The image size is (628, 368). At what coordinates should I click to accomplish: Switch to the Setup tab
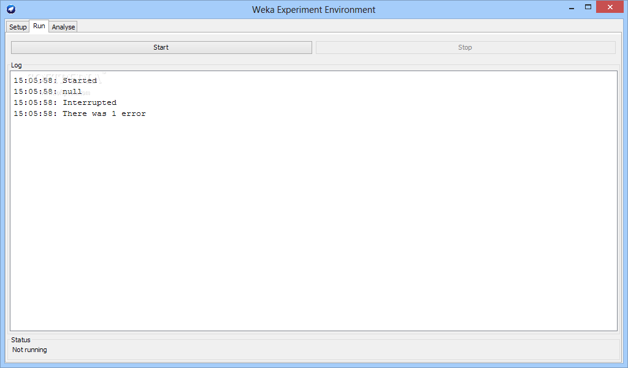pos(18,27)
